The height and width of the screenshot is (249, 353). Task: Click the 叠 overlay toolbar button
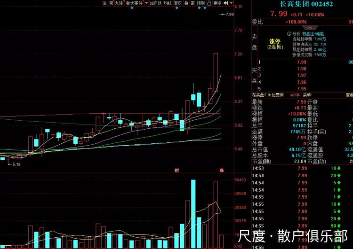point(186,3)
